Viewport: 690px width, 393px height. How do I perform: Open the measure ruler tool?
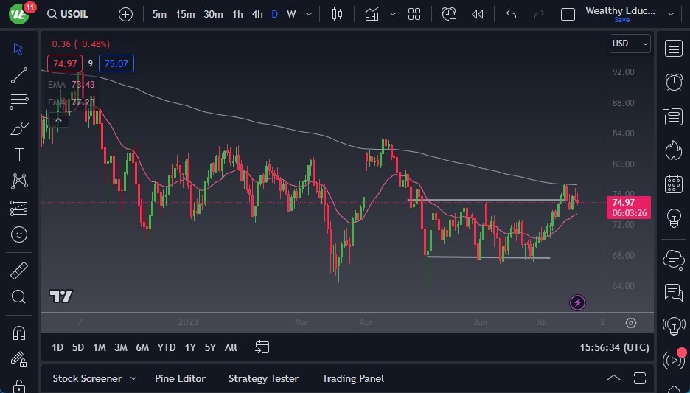pyautogui.click(x=19, y=271)
